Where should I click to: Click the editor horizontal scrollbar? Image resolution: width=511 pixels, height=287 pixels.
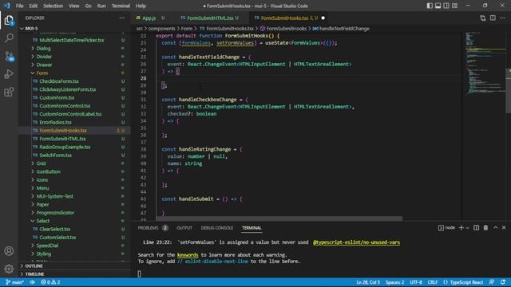279,218
